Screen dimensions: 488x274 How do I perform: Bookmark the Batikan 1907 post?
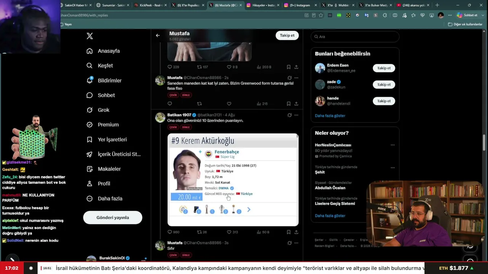click(289, 232)
